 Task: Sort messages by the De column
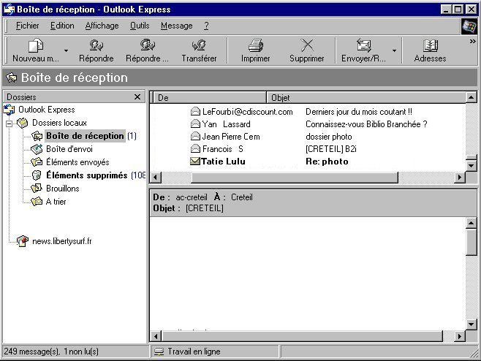click(209, 97)
